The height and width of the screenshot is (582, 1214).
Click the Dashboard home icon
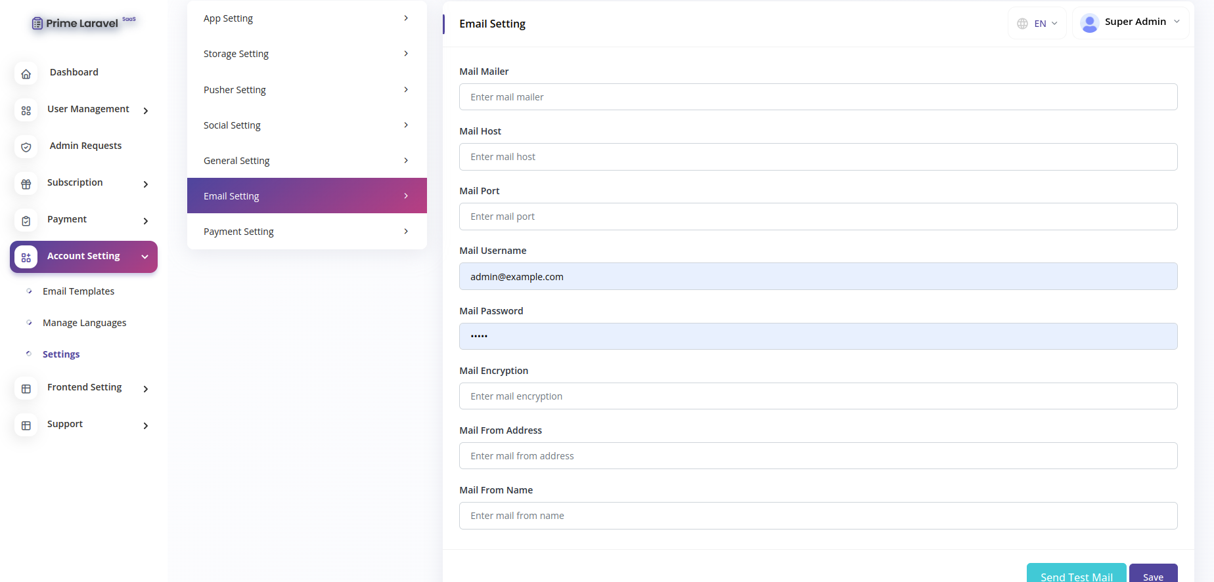pyautogui.click(x=26, y=74)
